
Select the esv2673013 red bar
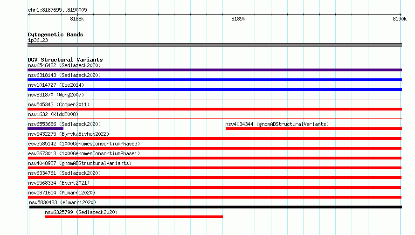(x=214, y=158)
